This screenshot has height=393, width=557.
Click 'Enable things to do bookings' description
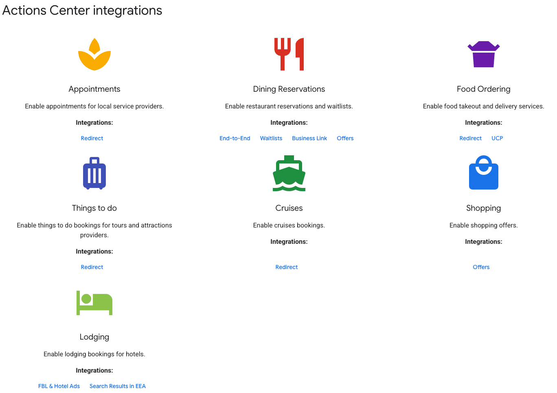[94, 230]
